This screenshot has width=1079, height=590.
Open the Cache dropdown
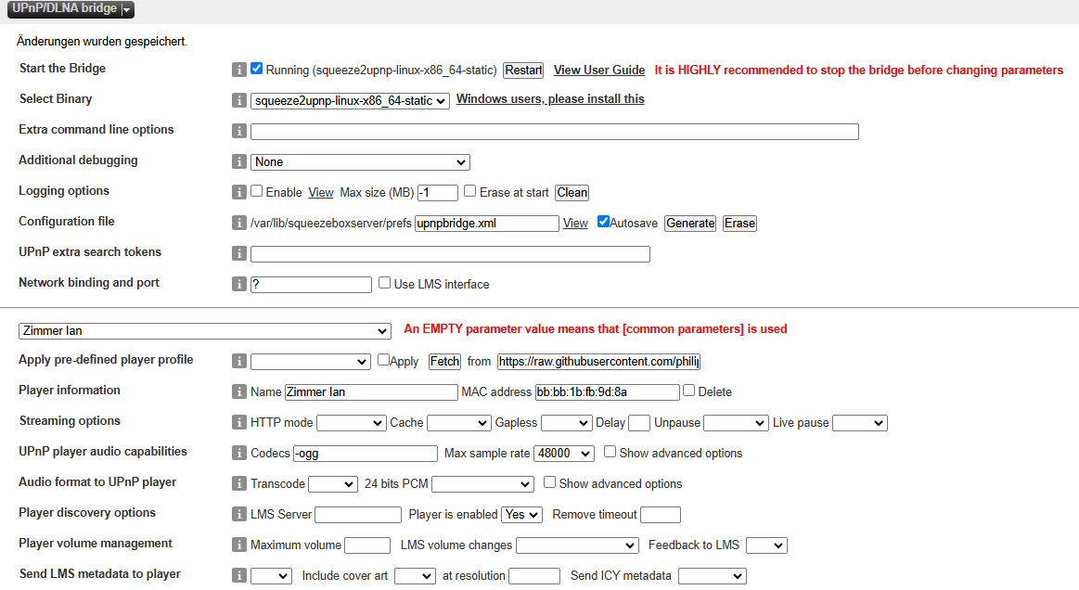click(x=458, y=423)
